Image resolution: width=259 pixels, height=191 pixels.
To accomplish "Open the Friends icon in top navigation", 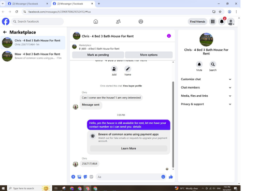I will click(118, 22).
